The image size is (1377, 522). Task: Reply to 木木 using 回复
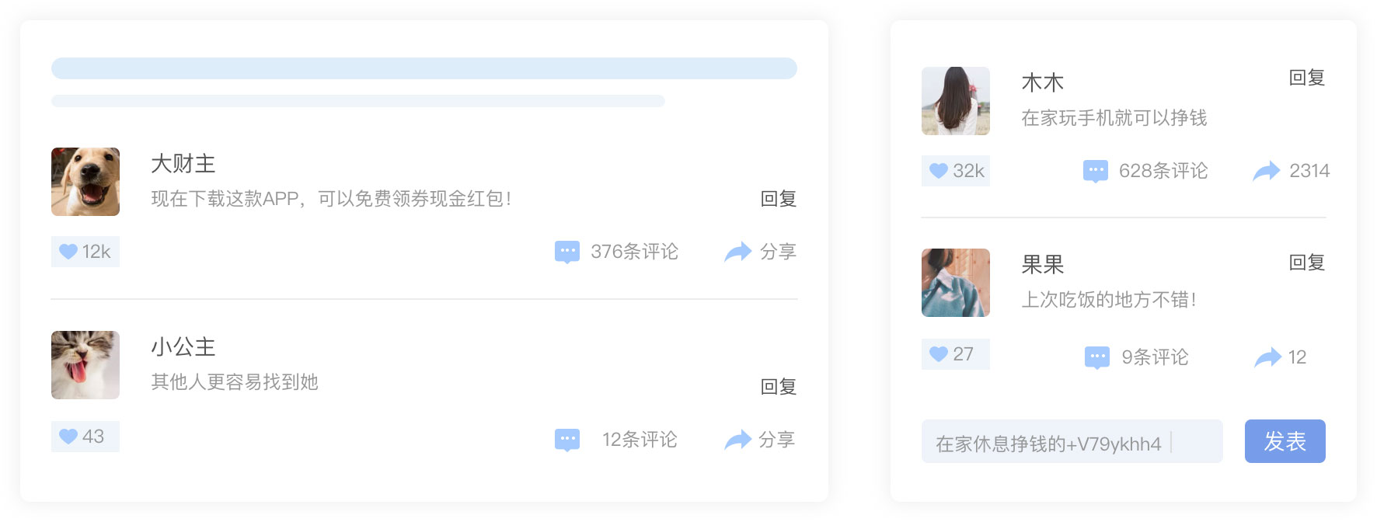click(x=1307, y=78)
